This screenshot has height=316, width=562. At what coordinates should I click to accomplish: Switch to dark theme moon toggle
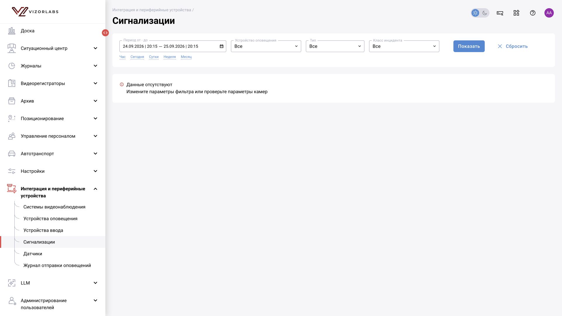click(485, 13)
